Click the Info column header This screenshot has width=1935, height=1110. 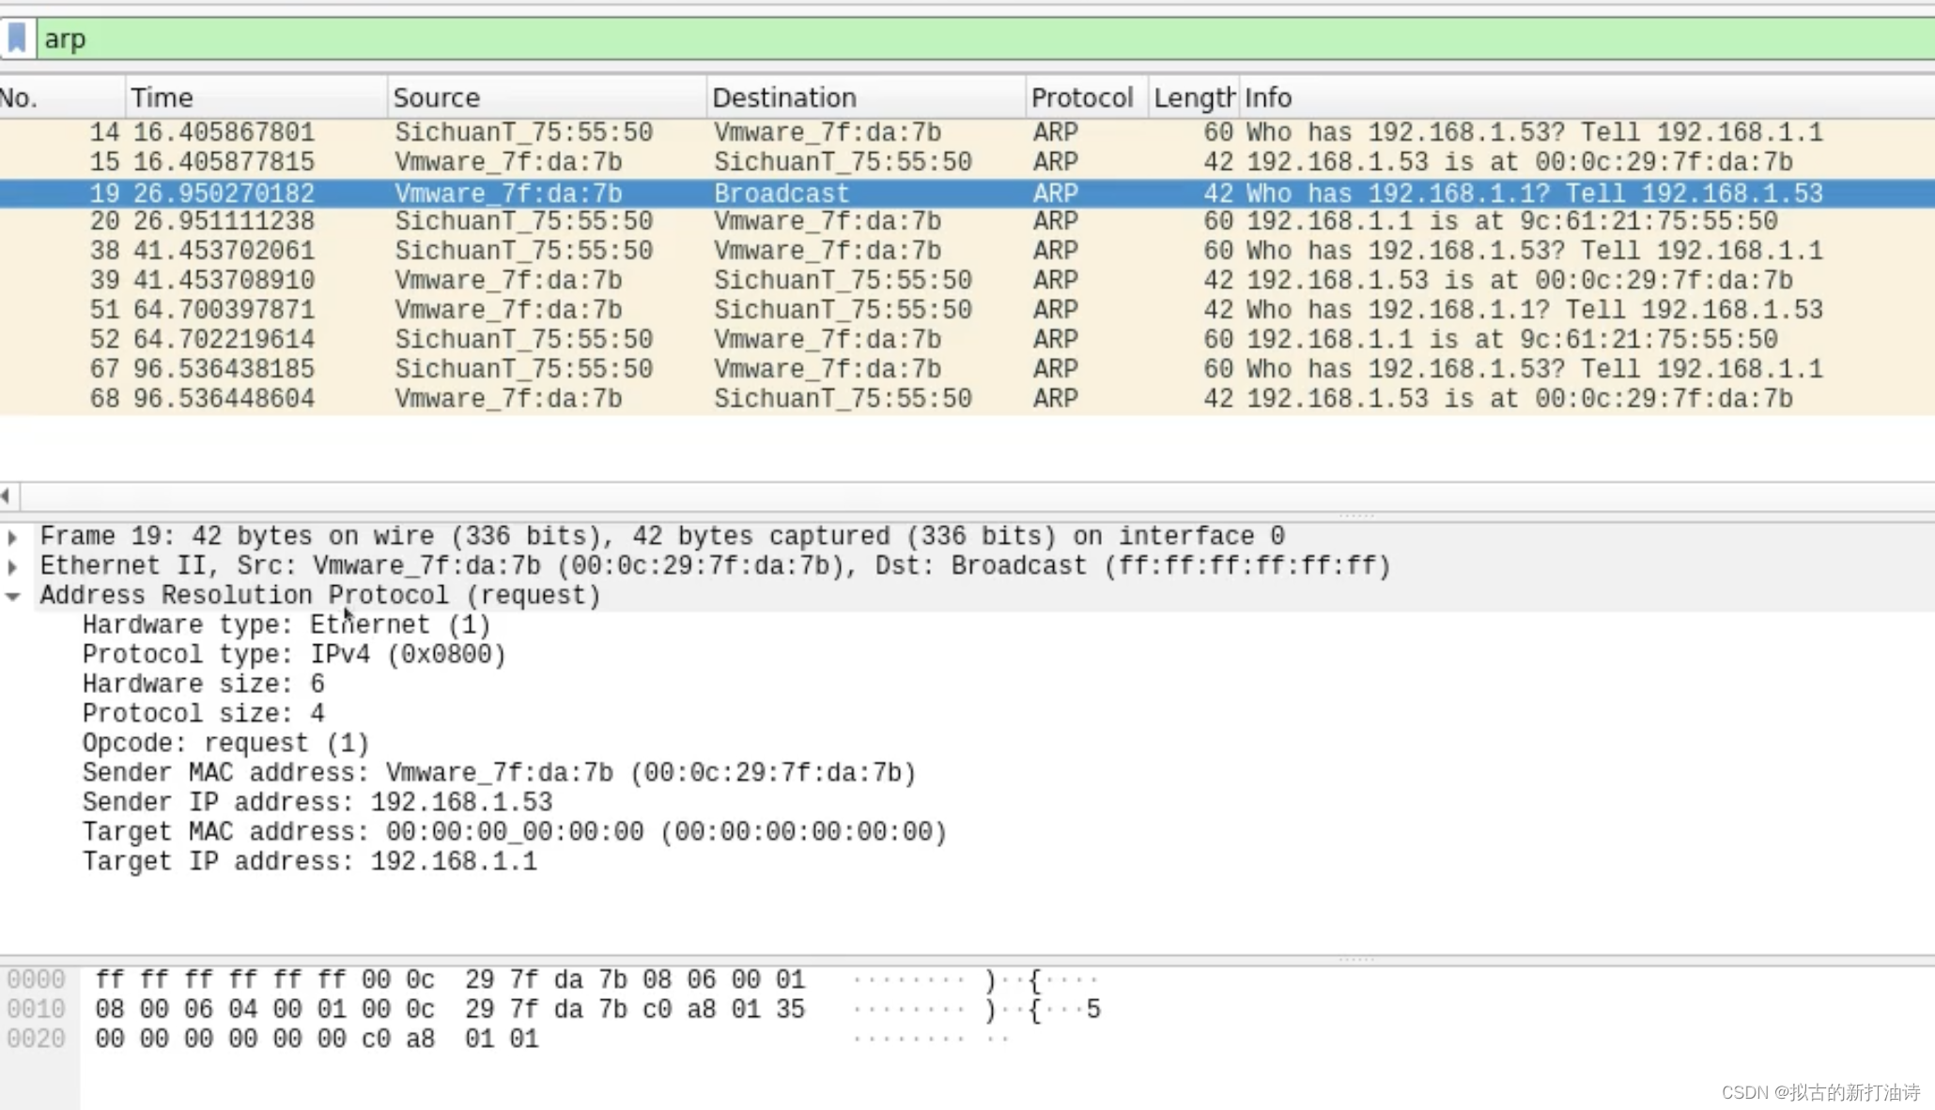1587,98
